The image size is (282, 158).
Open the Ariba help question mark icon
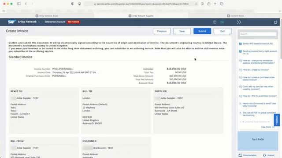[x=215, y=22]
